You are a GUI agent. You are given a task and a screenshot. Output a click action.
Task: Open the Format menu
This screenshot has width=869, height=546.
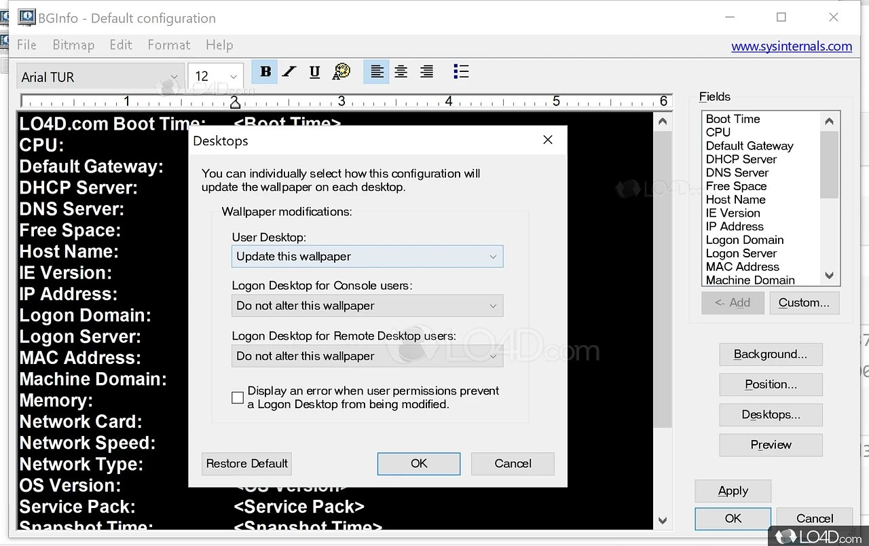click(x=169, y=45)
